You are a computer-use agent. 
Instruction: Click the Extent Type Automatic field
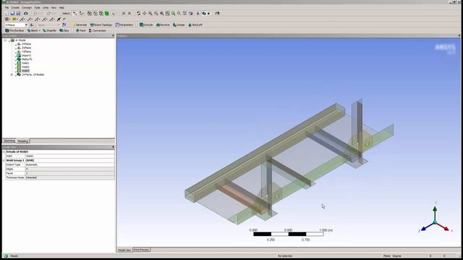pos(69,165)
